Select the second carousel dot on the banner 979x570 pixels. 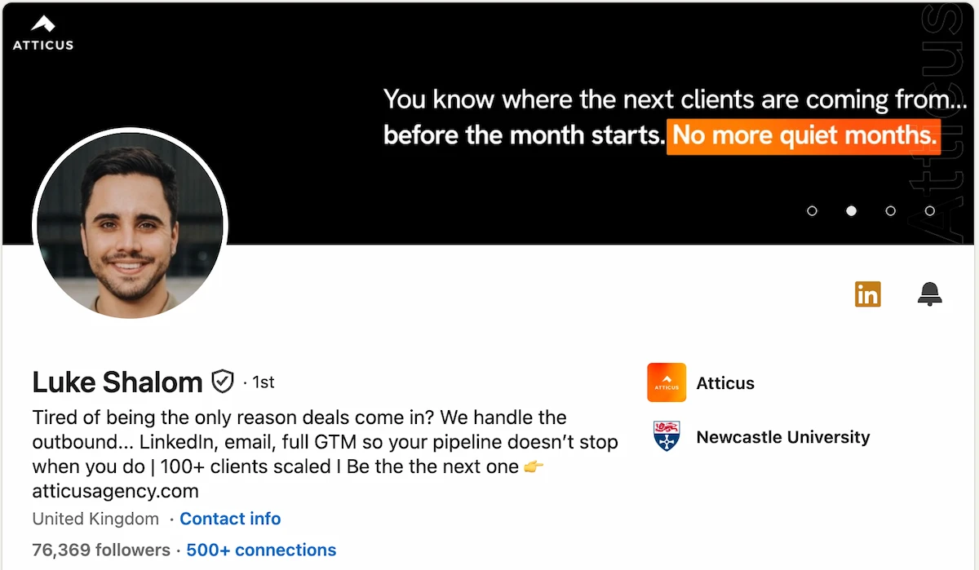click(x=851, y=210)
